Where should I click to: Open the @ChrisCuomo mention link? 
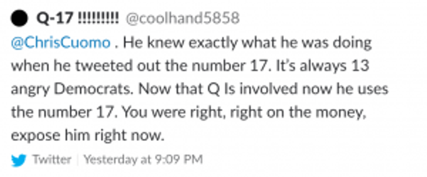pyautogui.click(x=61, y=43)
